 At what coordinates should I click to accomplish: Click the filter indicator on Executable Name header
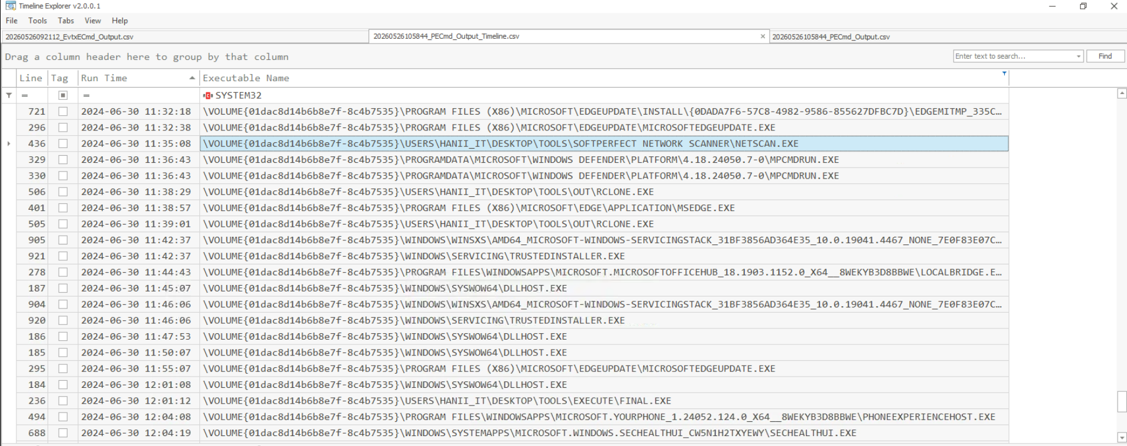(x=1004, y=73)
